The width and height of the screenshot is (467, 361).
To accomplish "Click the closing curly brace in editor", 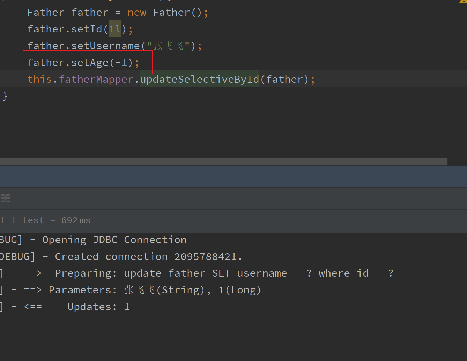I will pos(5,96).
